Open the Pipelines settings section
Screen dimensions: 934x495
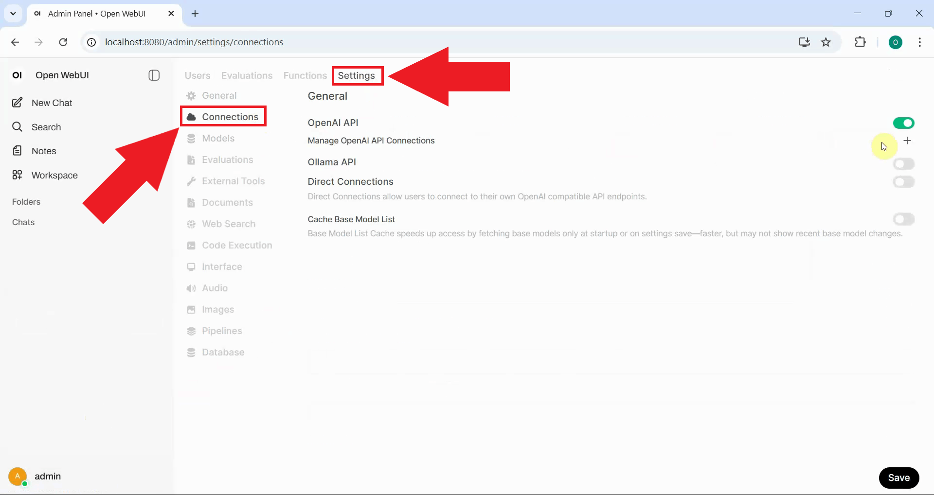coord(222,331)
